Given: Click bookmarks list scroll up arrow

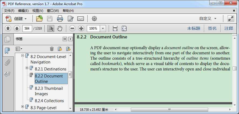Looking at the screenshot, I should (70, 55).
